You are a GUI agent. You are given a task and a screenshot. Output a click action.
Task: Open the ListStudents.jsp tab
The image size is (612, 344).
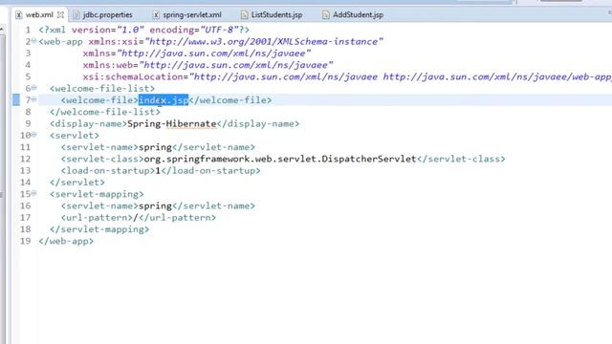(276, 15)
